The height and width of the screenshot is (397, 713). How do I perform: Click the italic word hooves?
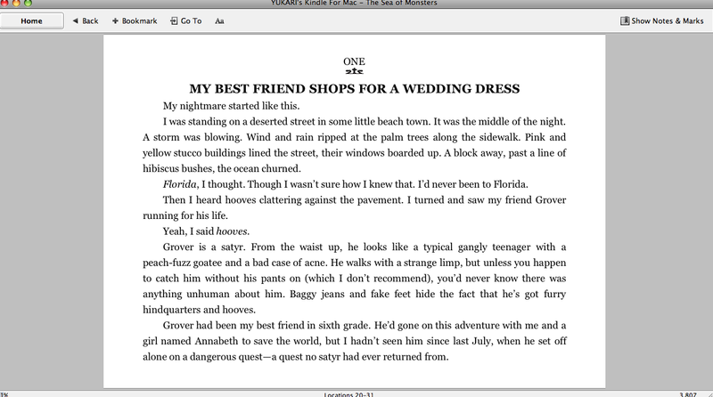click(232, 231)
